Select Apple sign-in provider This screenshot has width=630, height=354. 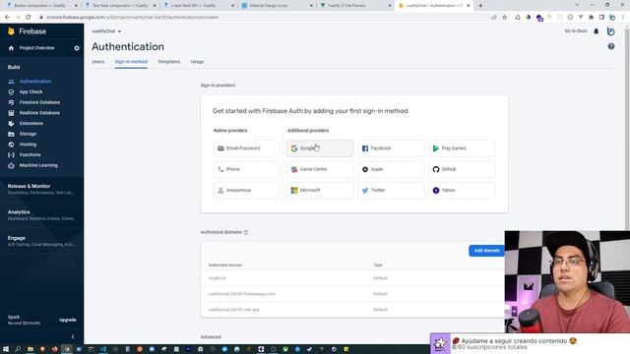[x=391, y=169]
